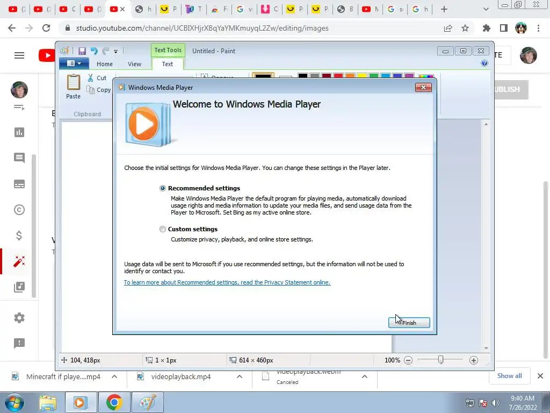Expand options for Minecraft if playe....mp4 download

coord(114,376)
